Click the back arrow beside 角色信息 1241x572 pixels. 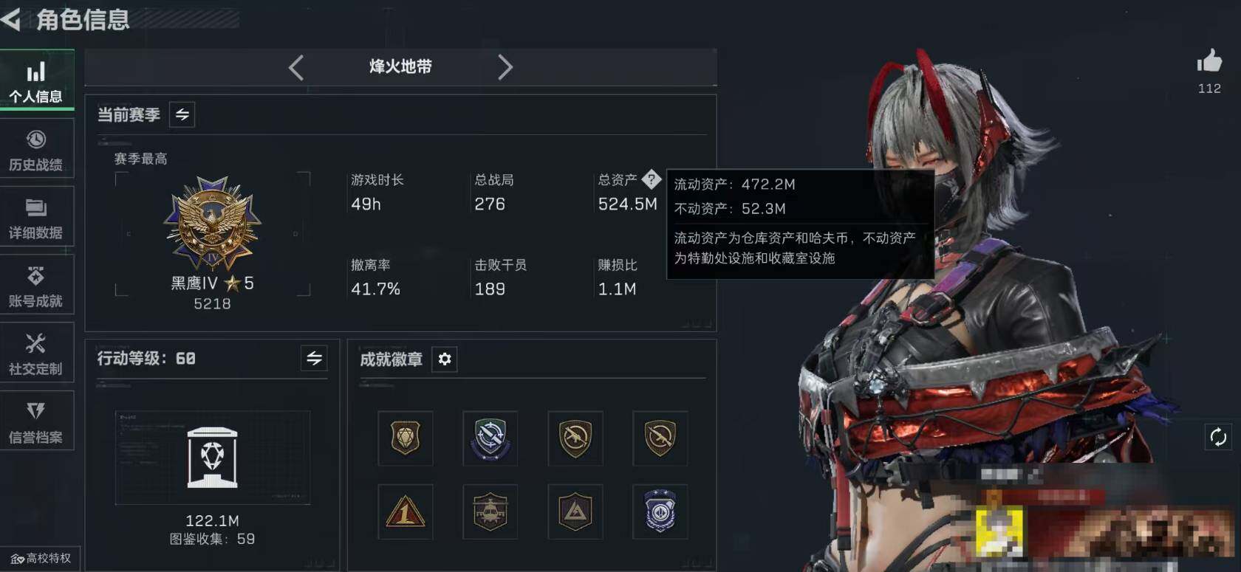pos(10,18)
